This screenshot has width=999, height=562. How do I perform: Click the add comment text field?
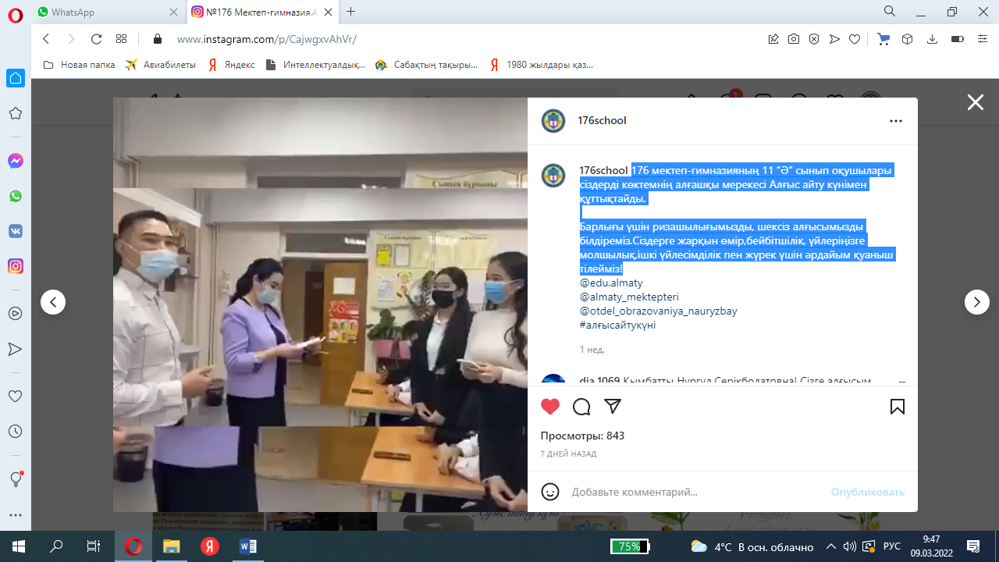(695, 492)
